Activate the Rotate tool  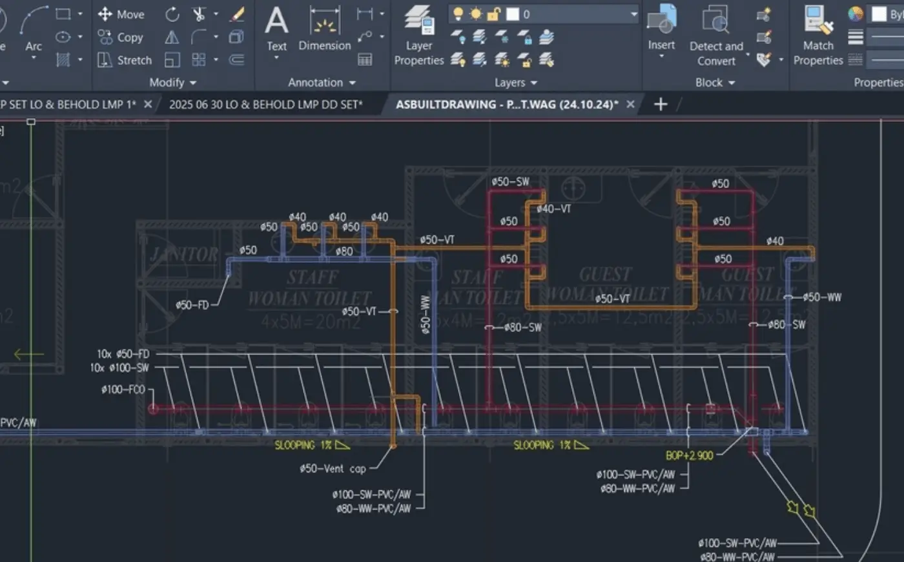point(172,14)
